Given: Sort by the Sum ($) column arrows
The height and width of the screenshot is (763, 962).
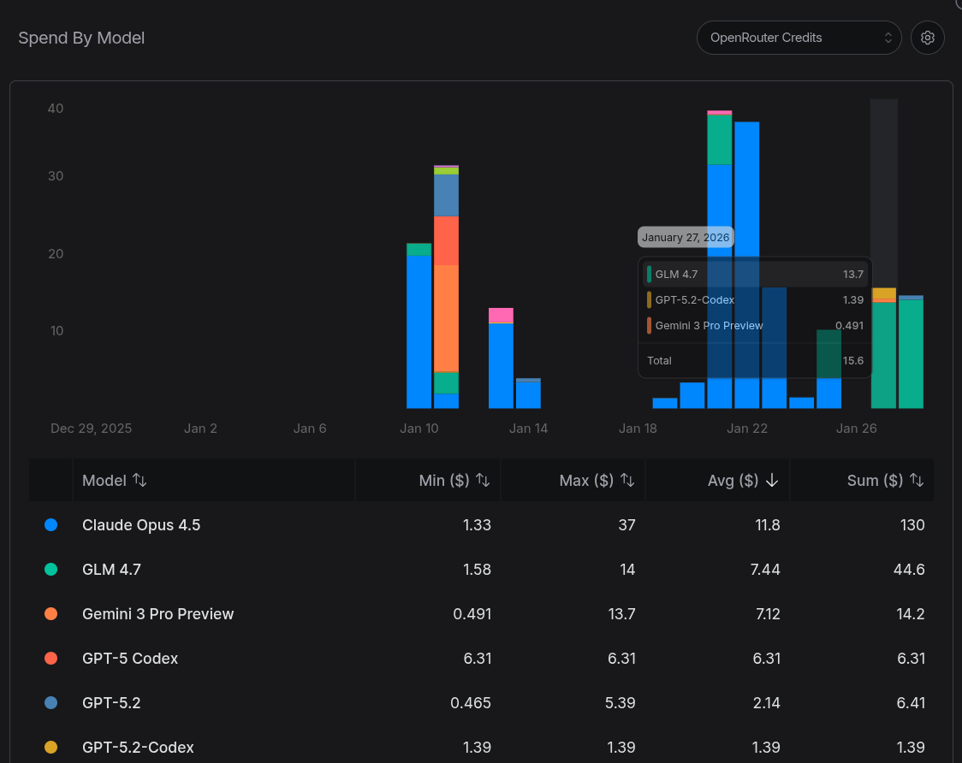Looking at the screenshot, I should click(917, 481).
